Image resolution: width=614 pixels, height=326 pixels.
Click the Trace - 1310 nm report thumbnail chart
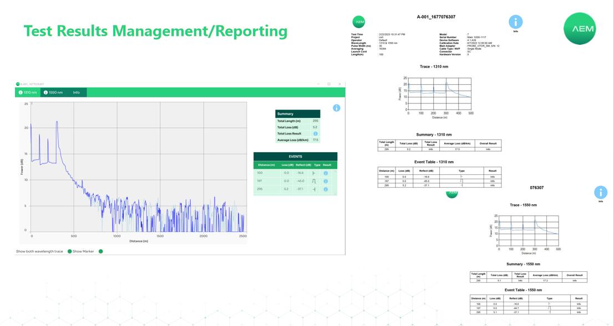(439, 94)
